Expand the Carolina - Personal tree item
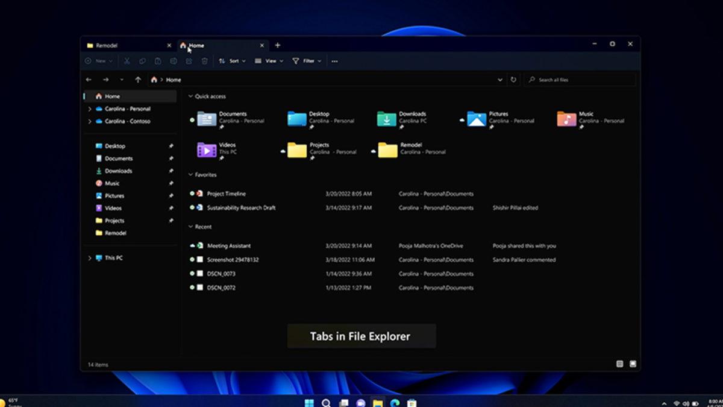 (x=89, y=109)
